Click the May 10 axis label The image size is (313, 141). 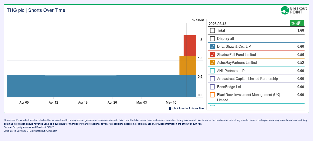171,103
